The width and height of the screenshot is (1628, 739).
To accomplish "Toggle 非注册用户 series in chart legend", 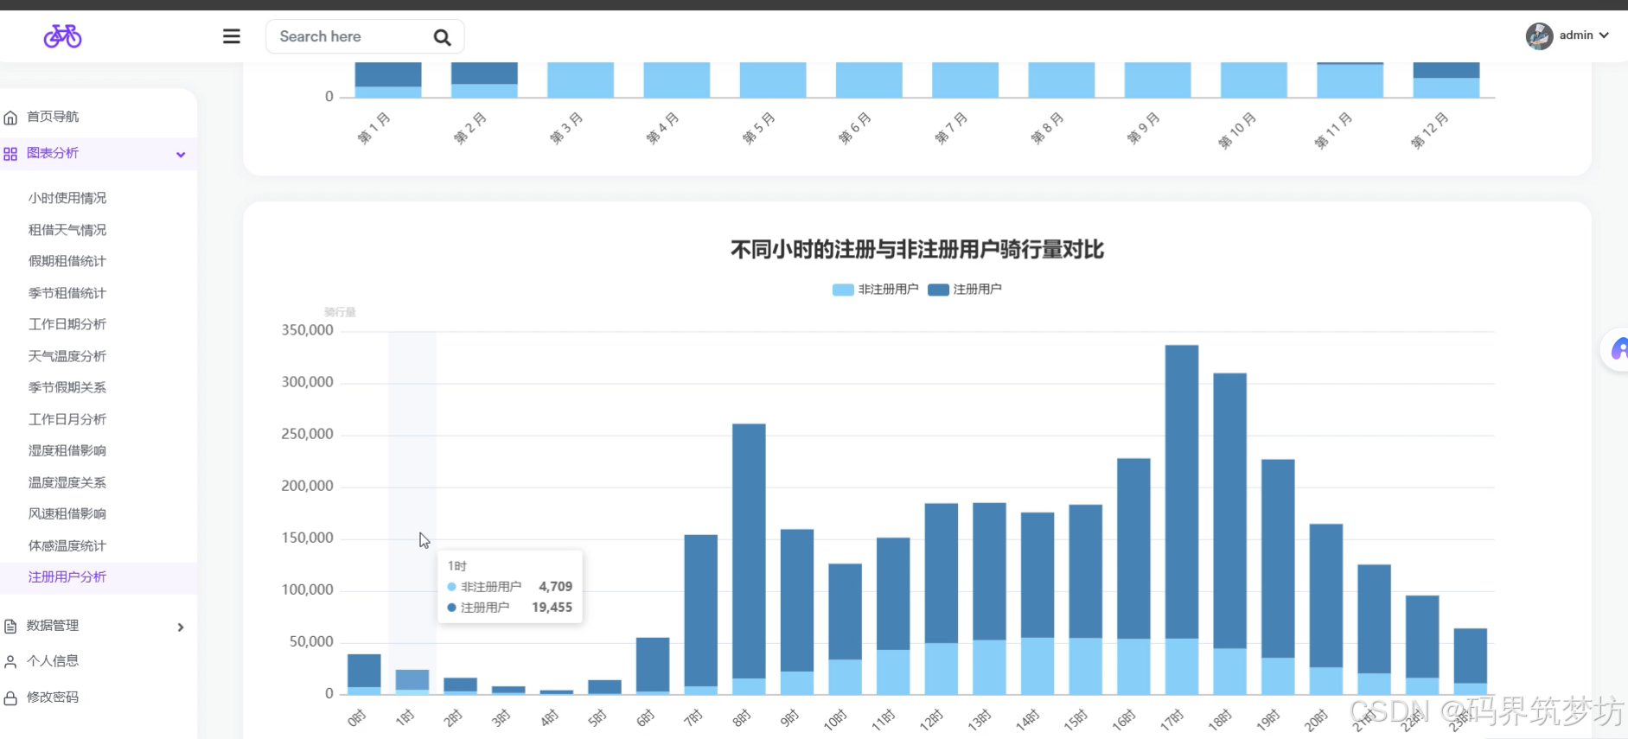I will [875, 290].
